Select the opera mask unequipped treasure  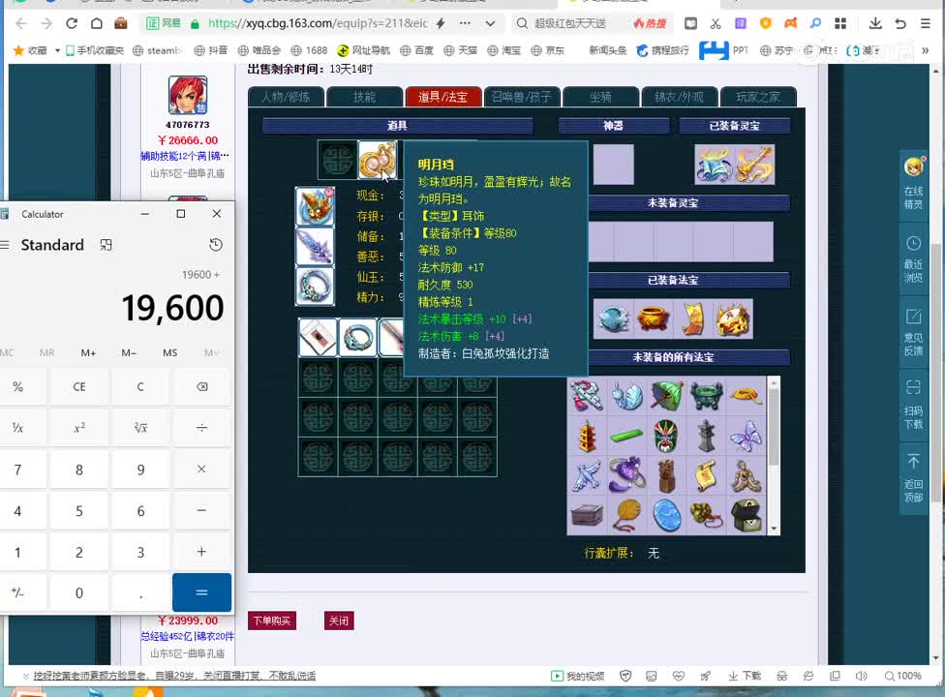[666, 436]
